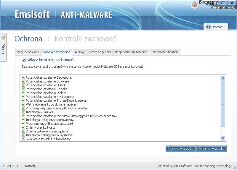Click the shield icon on Menu tab
Viewport: 237px width, 170px height.
[3, 38]
